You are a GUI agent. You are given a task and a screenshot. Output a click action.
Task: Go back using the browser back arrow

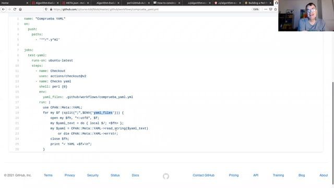4,9
